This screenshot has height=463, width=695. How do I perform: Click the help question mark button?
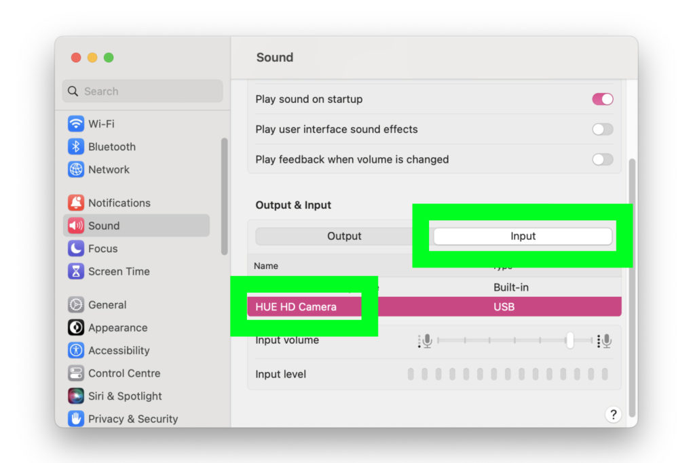coord(613,414)
